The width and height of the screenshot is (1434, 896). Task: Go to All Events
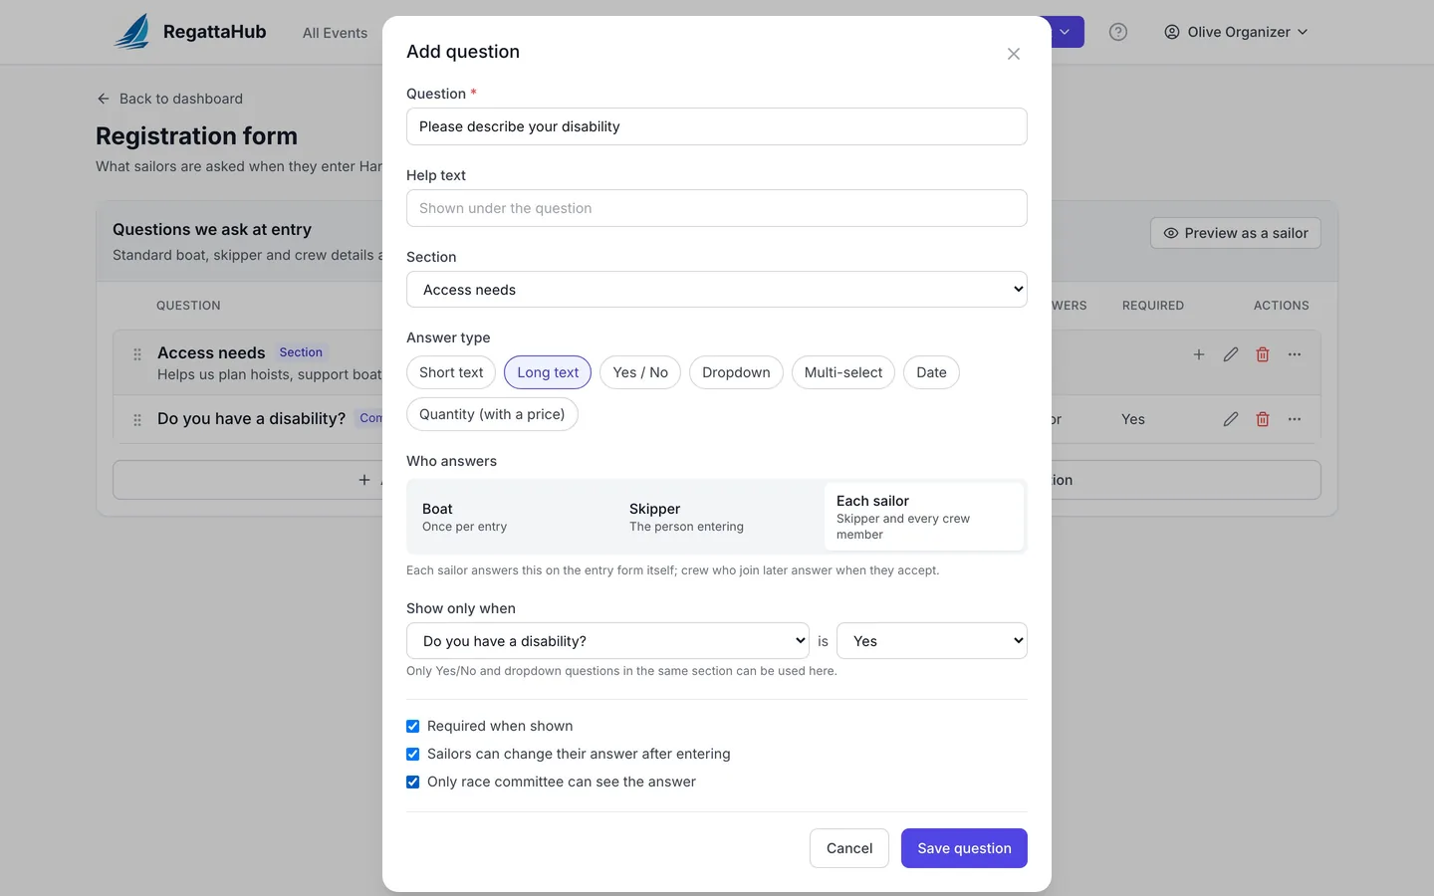(x=335, y=33)
